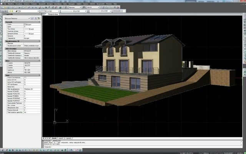246x154 pixels.
Task: Collapse the Stile di stampa section
Action: (39, 49)
